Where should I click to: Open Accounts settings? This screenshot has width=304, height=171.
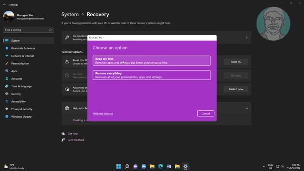click(x=28, y=79)
